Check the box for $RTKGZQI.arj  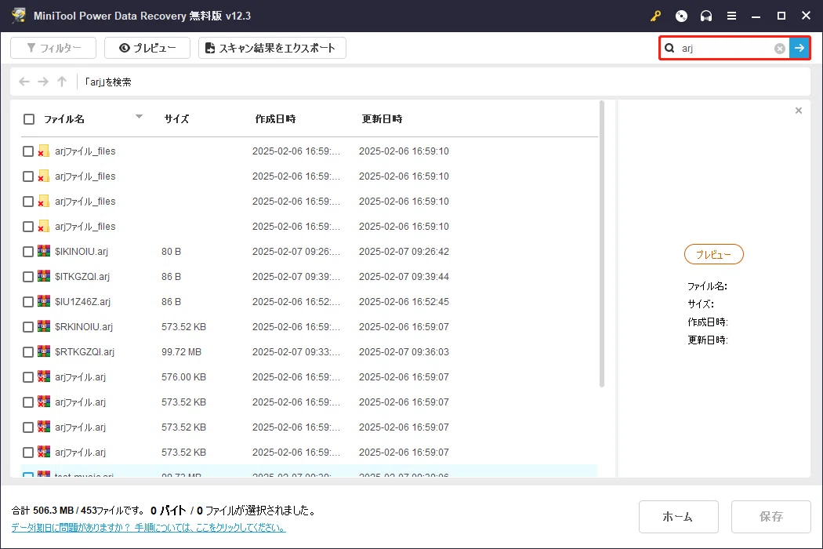point(28,352)
